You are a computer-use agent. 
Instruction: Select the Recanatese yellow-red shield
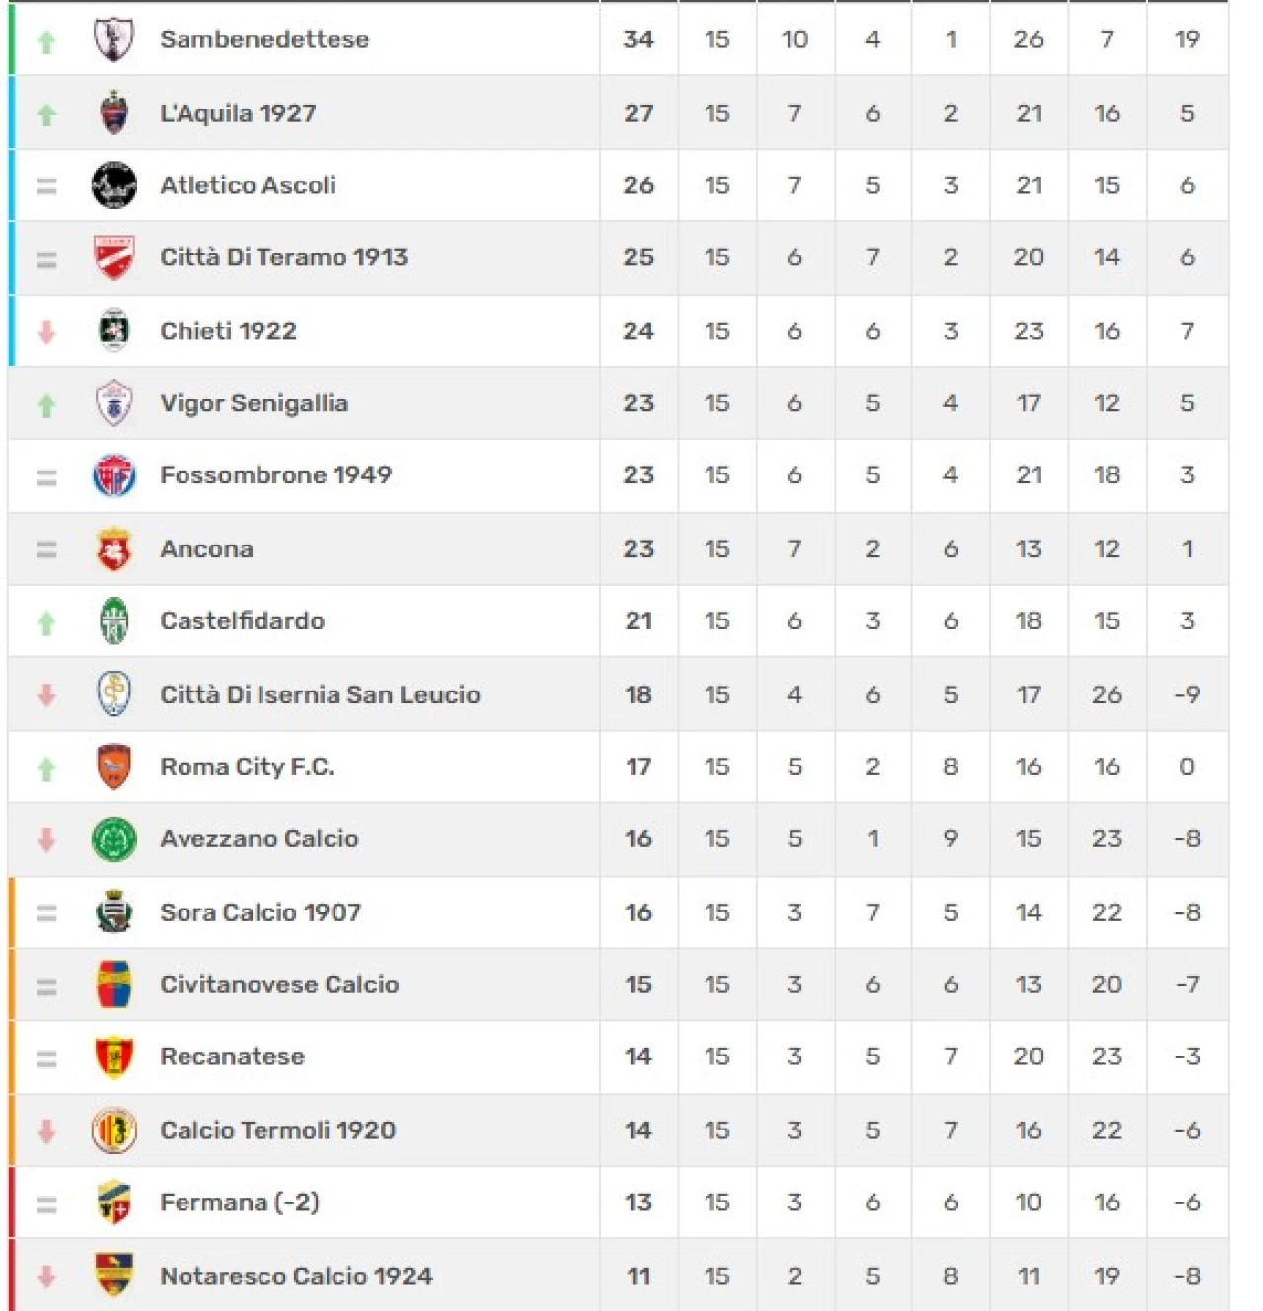tap(113, 1056)
